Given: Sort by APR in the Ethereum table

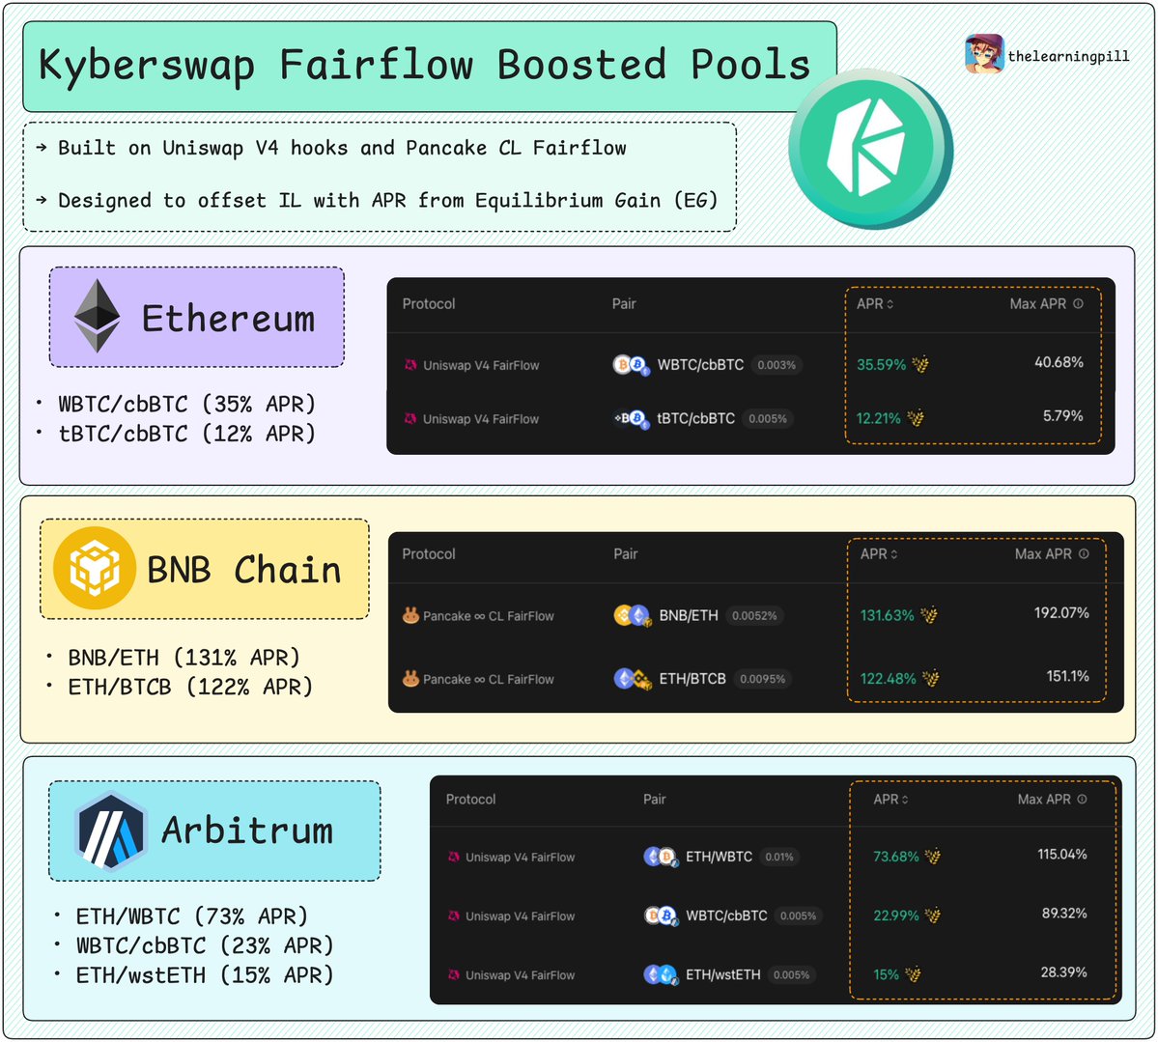Looking at the screenshot, I should (x=875, y=303).
